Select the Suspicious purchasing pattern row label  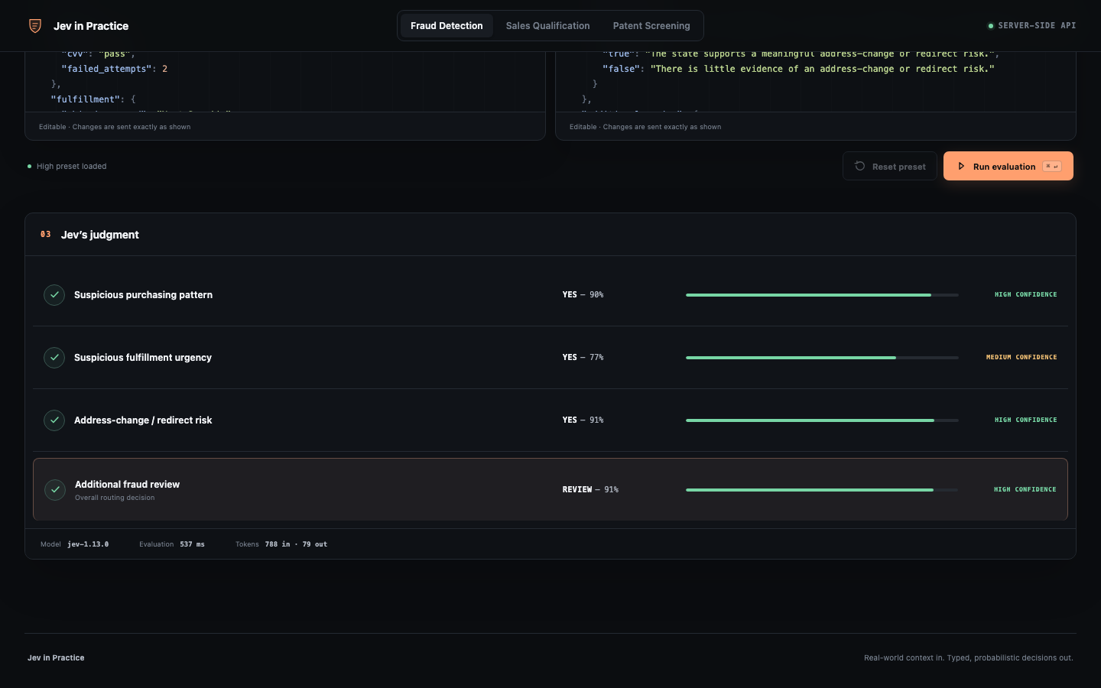143,294
